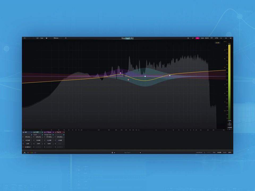Open the Epic Choir preset name menu

point(127,153)
